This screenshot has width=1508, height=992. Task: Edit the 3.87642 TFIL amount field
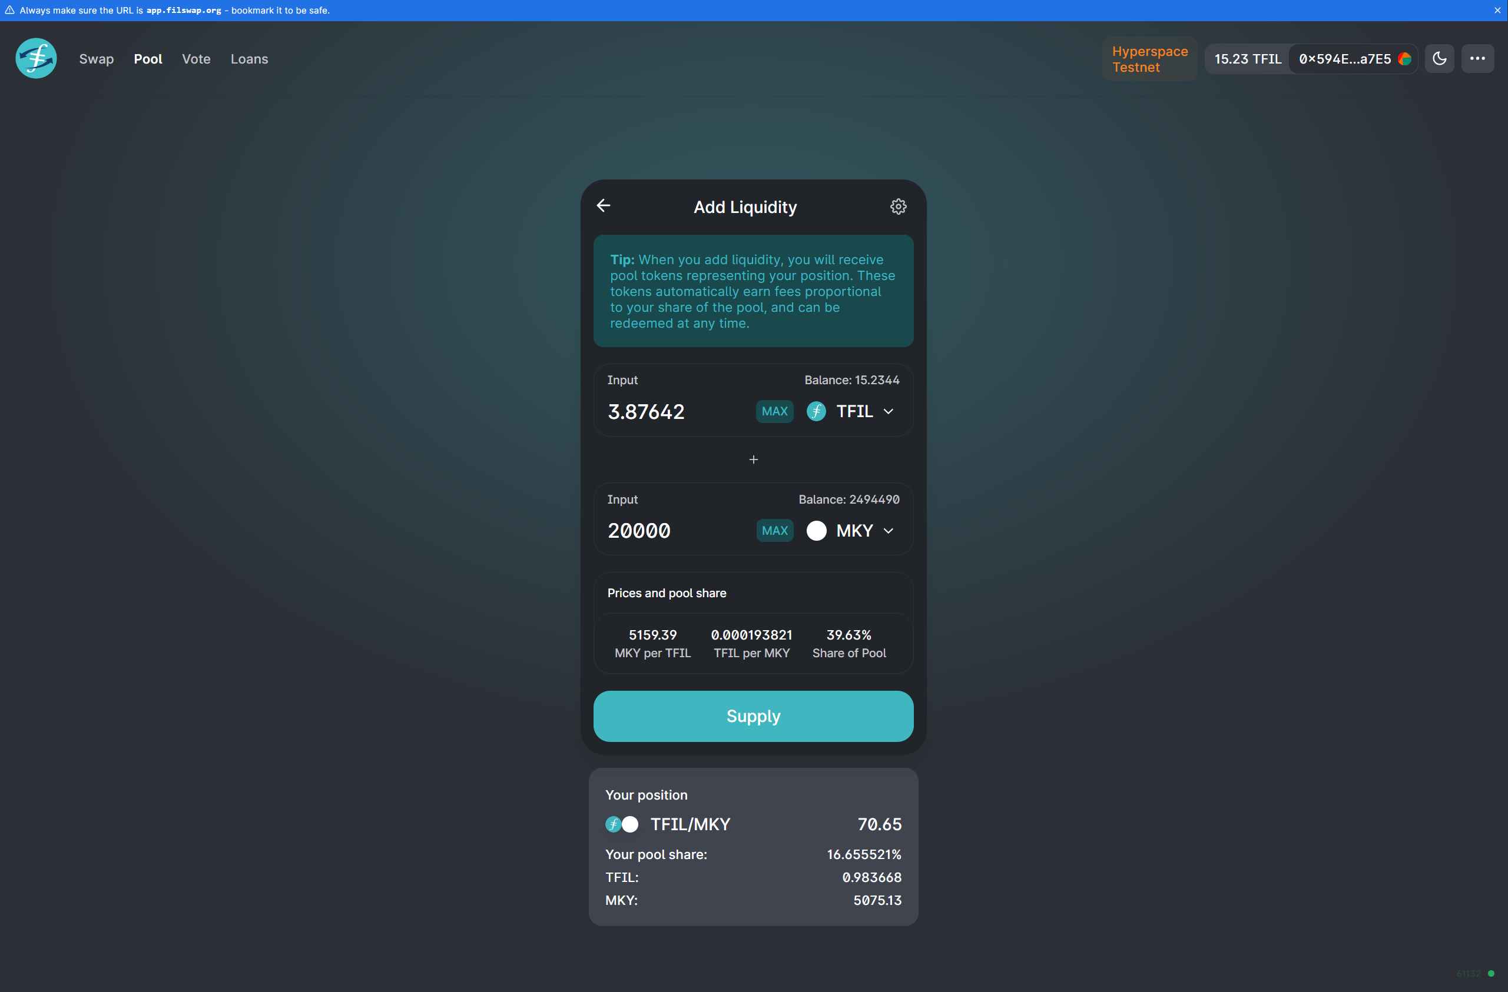(x=678, y=411)
